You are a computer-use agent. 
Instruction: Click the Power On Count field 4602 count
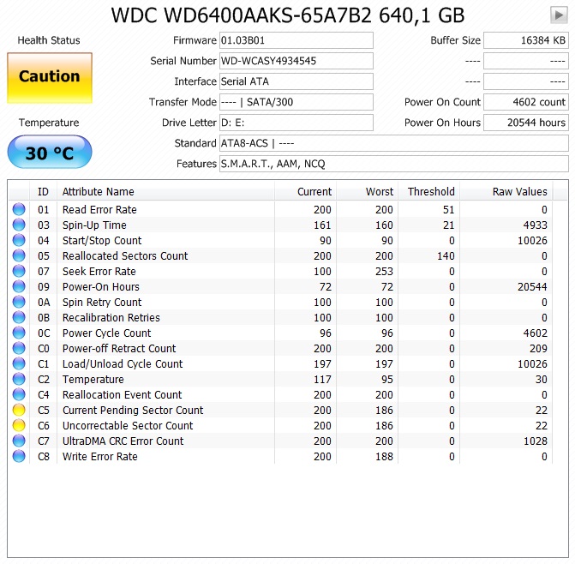(526, 102)
